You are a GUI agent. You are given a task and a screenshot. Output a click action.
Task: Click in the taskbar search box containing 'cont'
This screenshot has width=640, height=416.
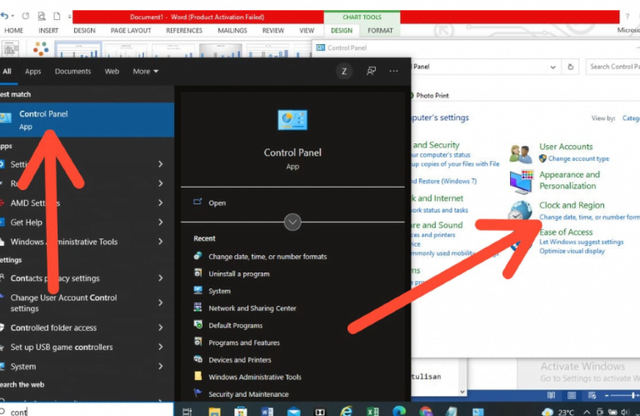(x=87, y=411)
